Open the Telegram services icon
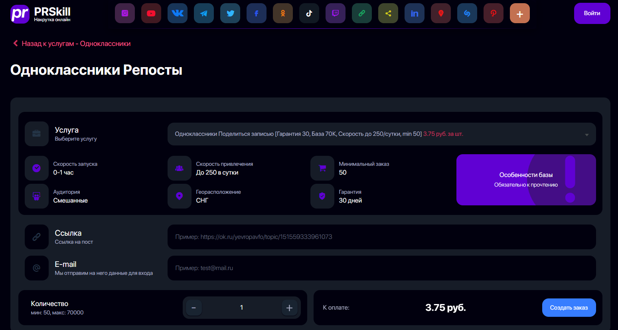618x330 pixels. point(204,13)
